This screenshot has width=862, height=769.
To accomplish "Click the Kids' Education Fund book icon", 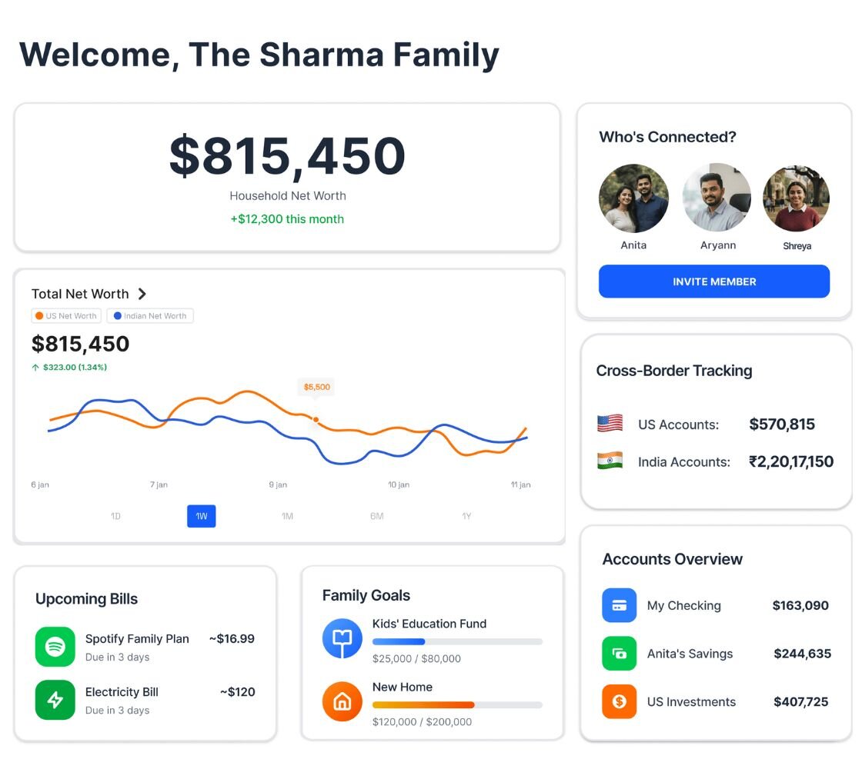I will point(342,638).
